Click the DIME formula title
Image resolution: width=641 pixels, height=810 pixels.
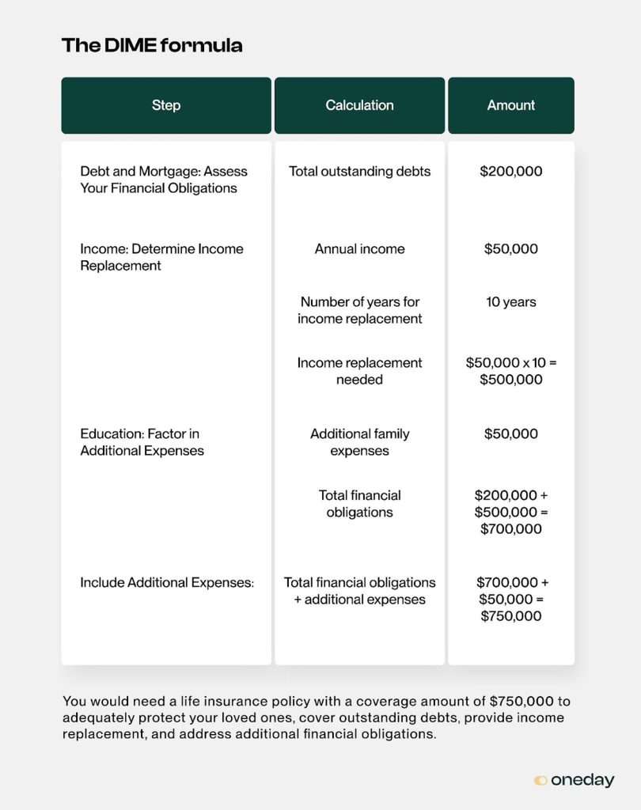pyautogui.click(x=152, y=45)
